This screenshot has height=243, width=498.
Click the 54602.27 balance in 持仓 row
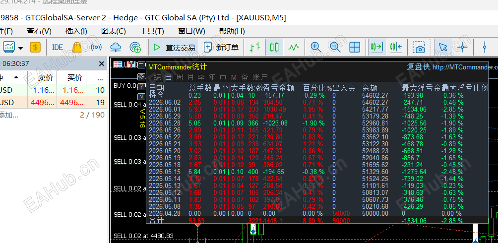point(375,95)
